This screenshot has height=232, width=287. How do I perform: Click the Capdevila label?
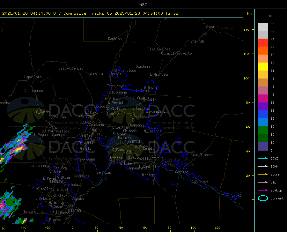point(94,74)
